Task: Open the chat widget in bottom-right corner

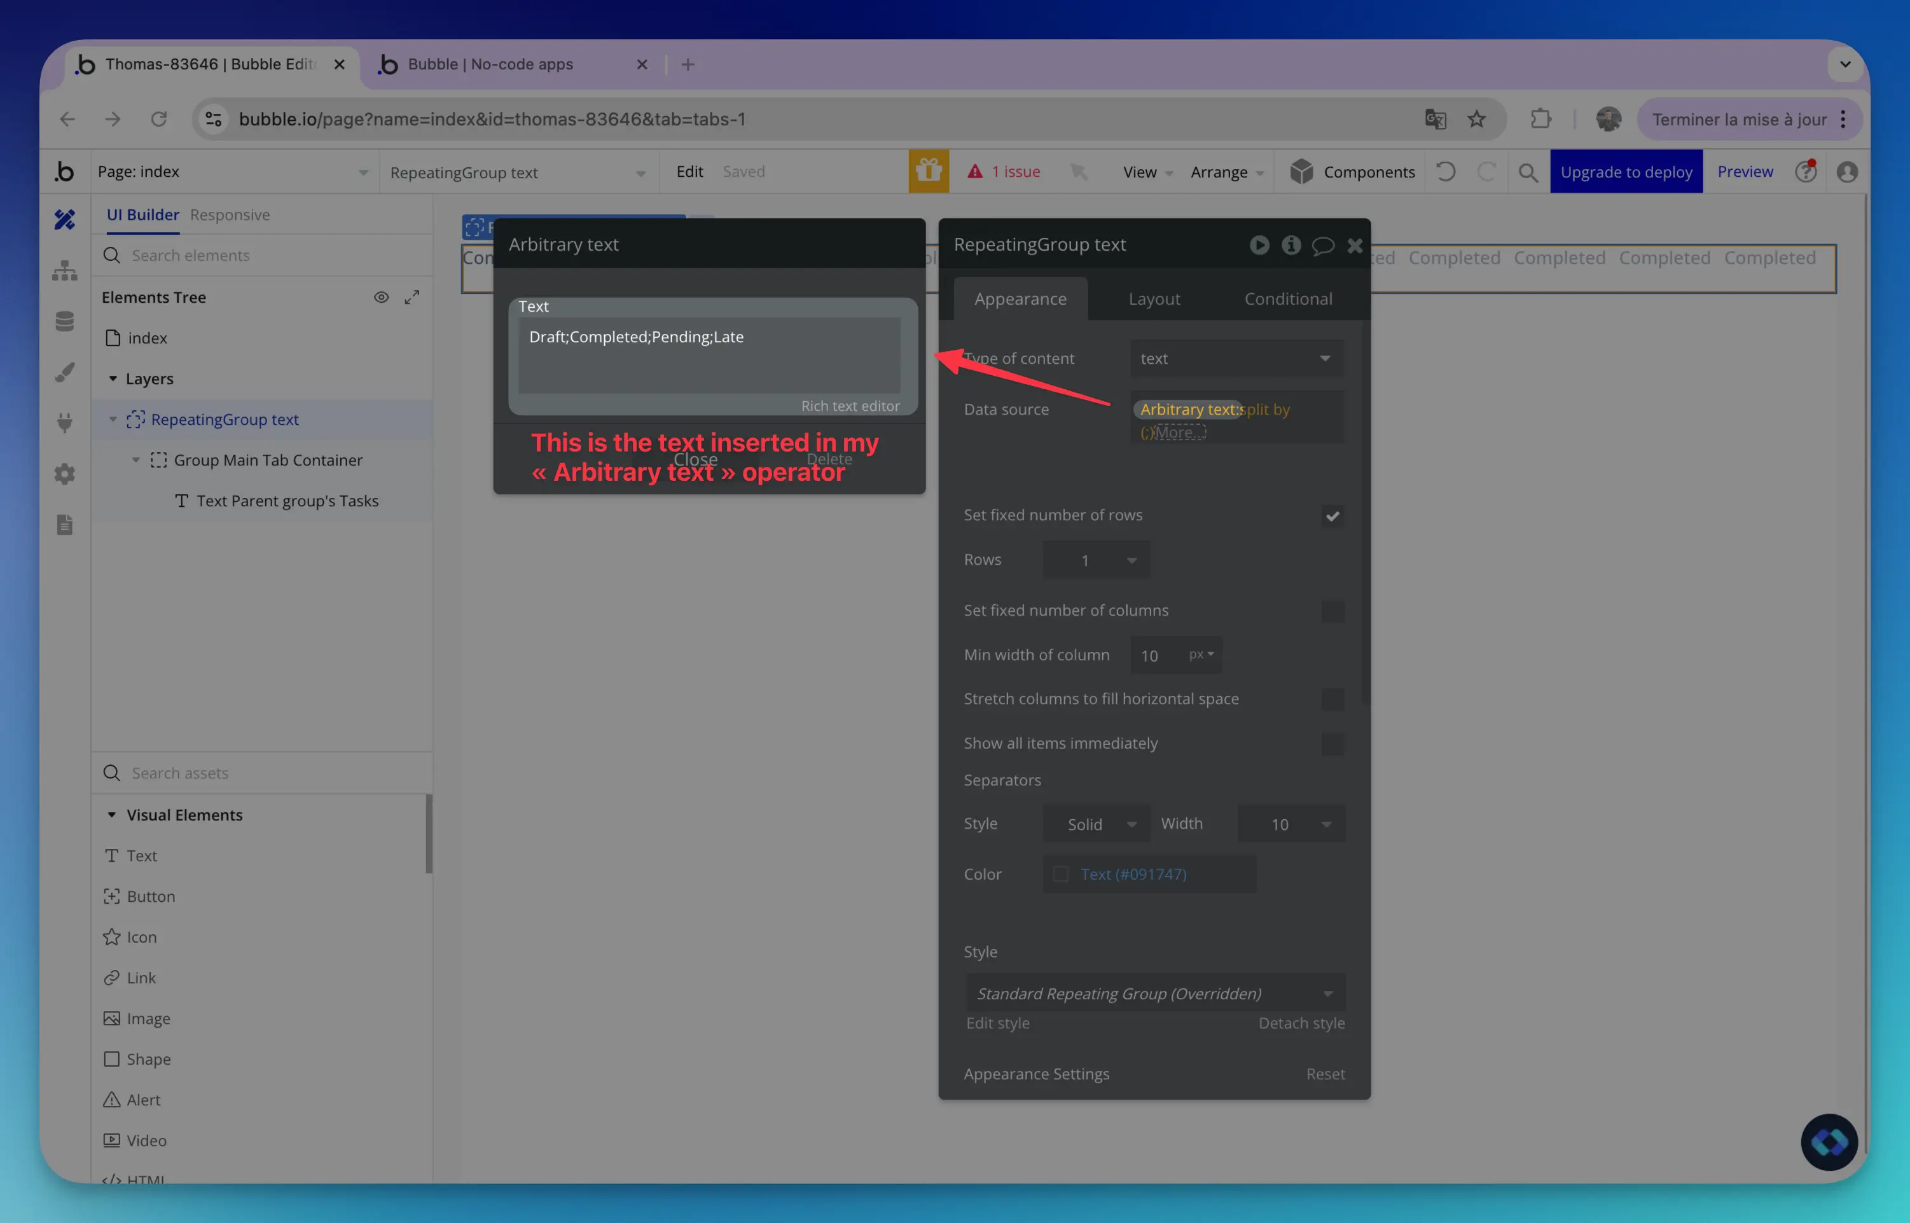Action: coord(1829,1142)
